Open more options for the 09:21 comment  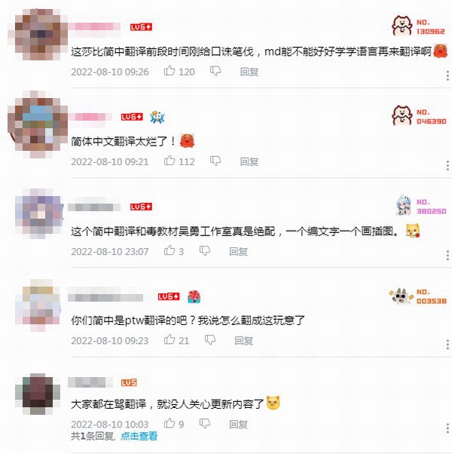447,166
